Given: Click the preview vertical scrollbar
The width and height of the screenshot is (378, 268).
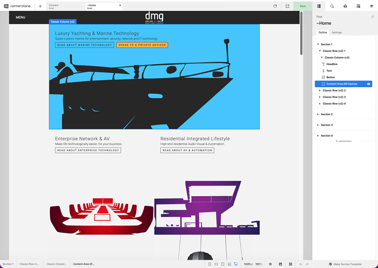Looking at the screenshot, I should coord(301,33).
